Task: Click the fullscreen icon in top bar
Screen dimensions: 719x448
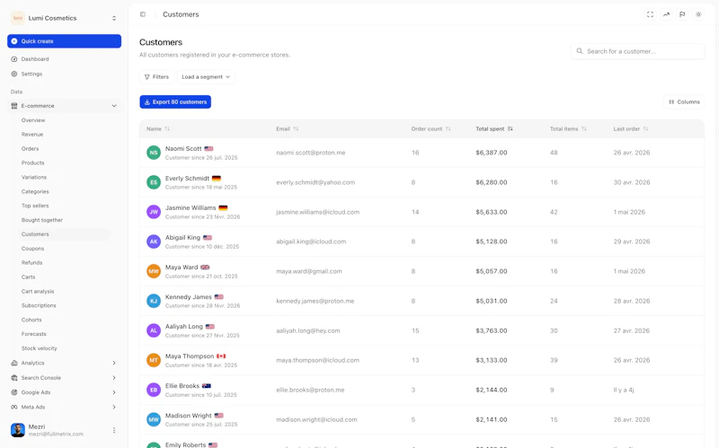Action: coord(650,14)
